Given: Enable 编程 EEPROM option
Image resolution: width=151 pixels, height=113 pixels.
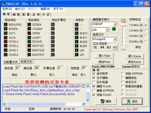Looking at the screenshot, I should point(94,90).
